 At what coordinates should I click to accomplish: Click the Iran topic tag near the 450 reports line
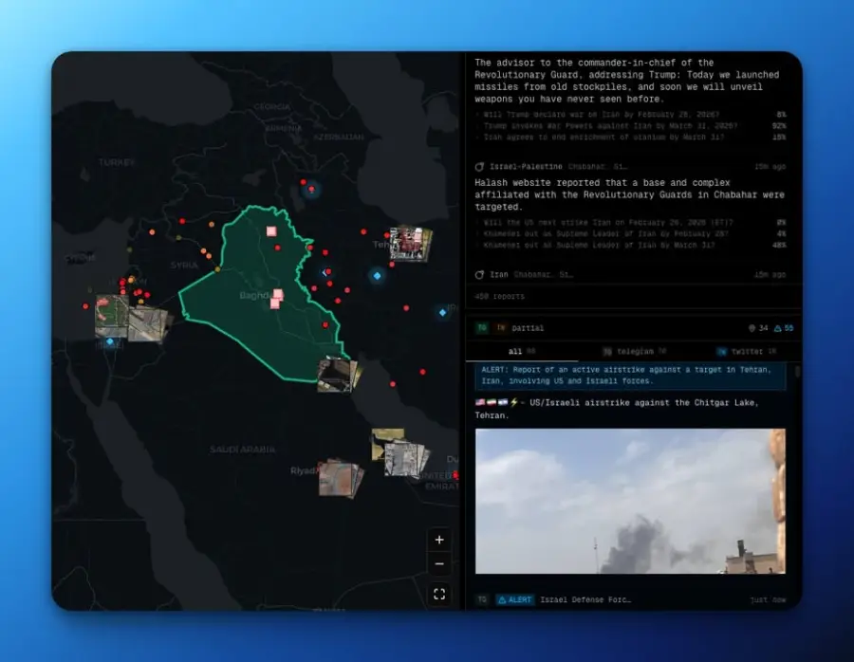click(x=499, y=274)
